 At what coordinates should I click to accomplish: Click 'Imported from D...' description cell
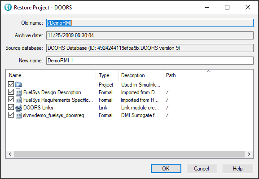point(140,92)
